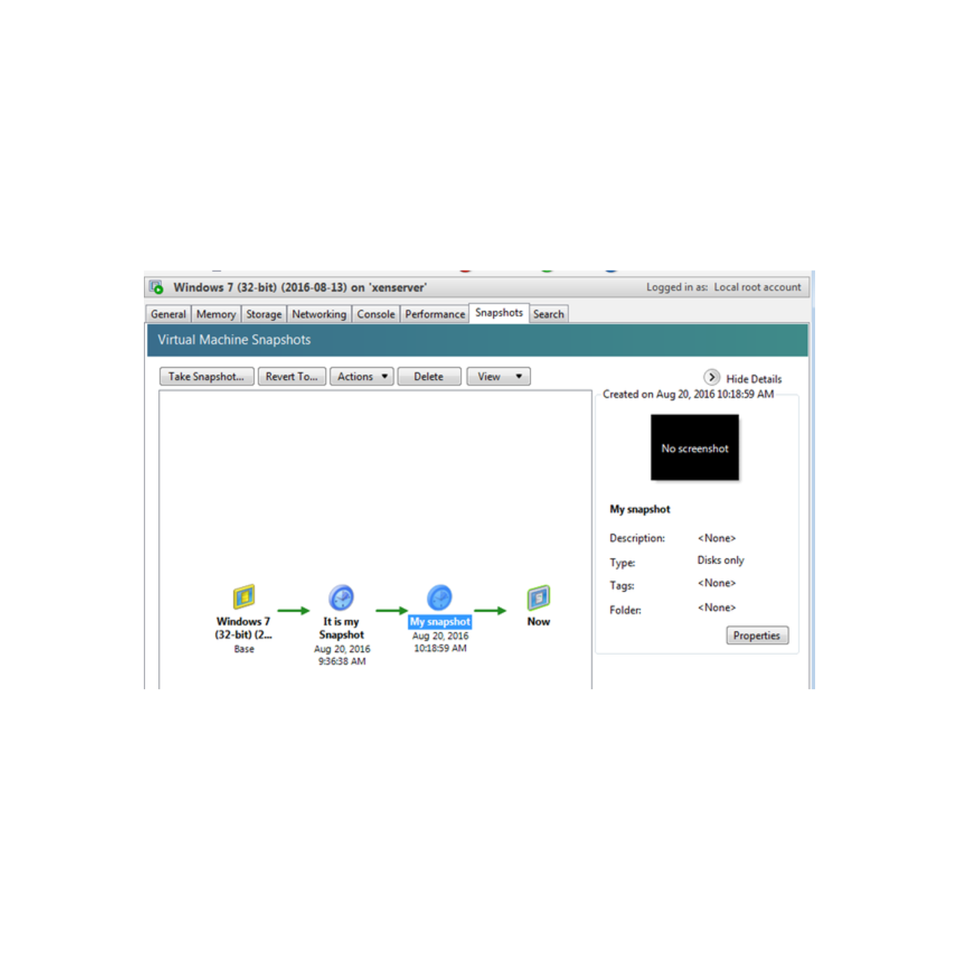Open the Actions dropdown menu
Viewport: 959px width, 959px height.
tap(362, 377)
